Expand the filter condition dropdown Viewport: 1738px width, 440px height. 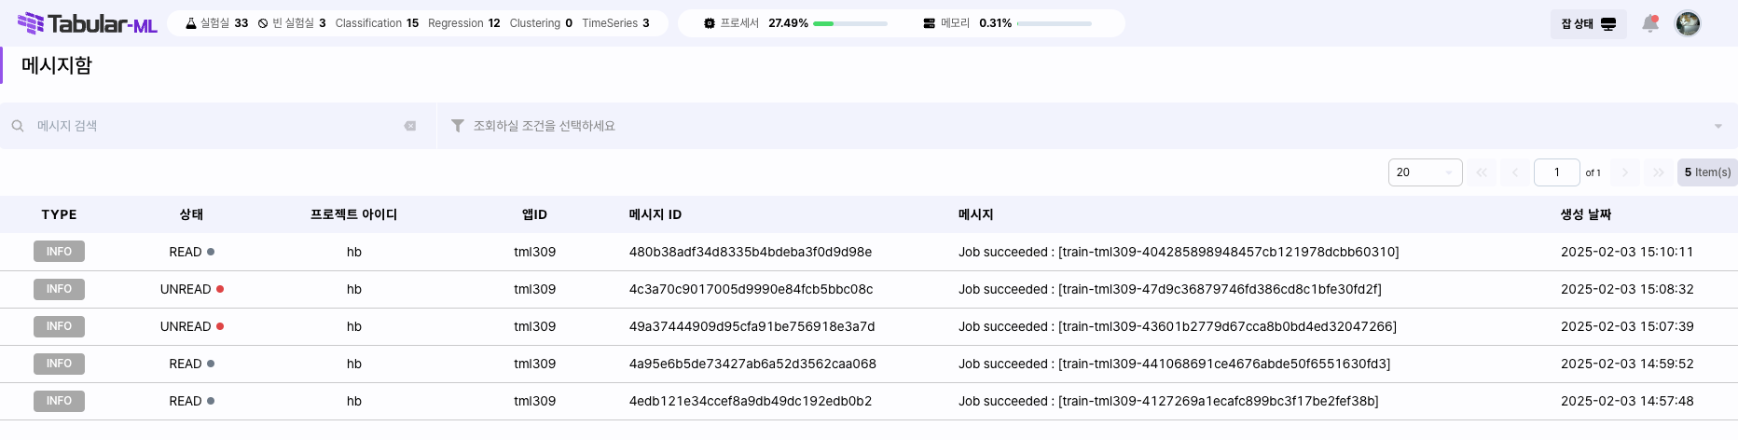click(x=1717, y=126)
